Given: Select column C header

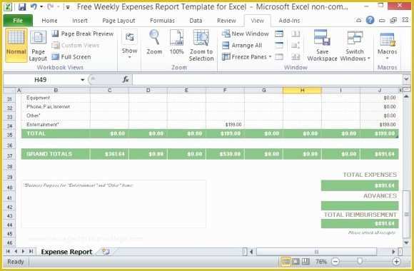Looking at the screenshot, I should click(x=109, y=91).
